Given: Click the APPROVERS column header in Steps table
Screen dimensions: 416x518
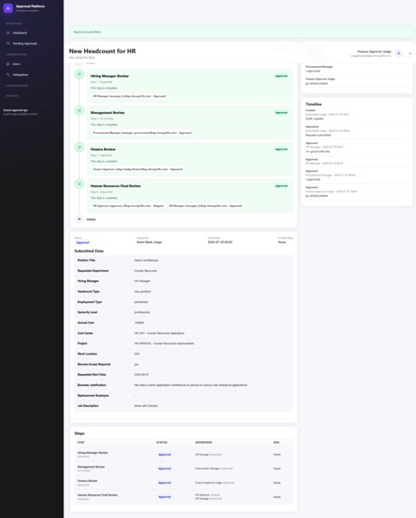Looking at the screenshot, I should click(x=203, y=442).
